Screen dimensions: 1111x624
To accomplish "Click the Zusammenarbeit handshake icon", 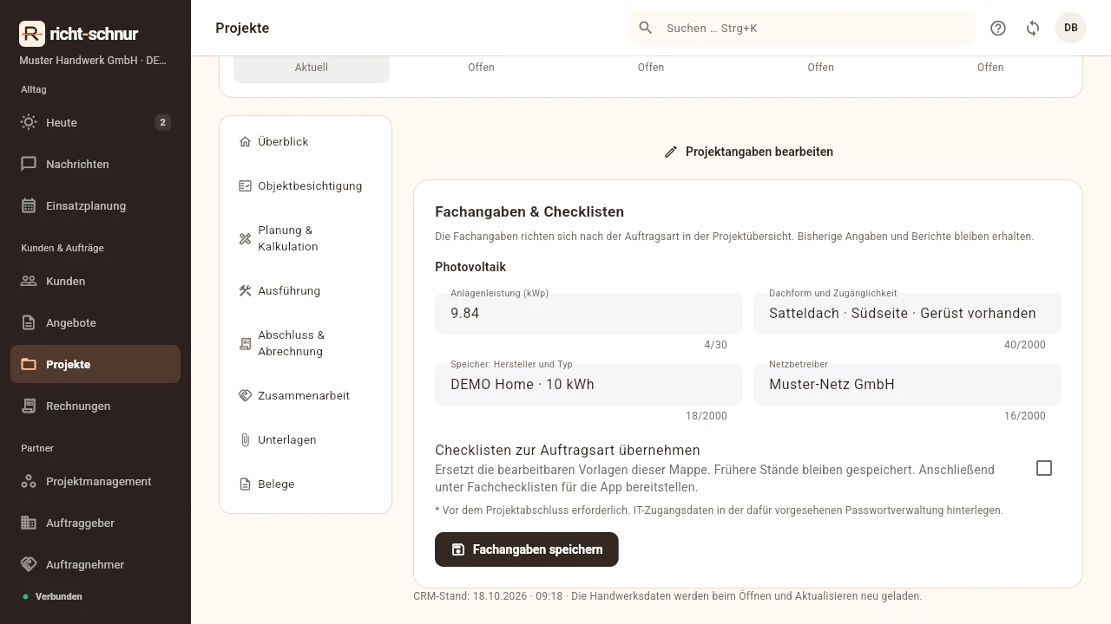I will [x=245, y=395].
